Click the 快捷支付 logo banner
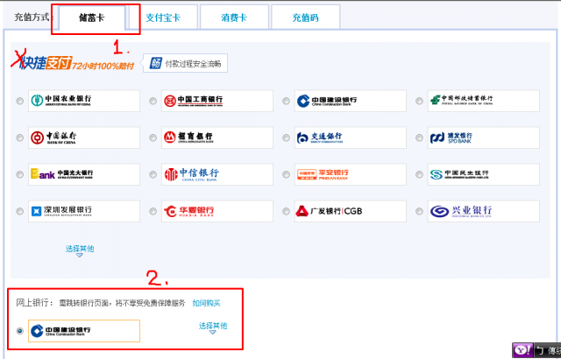Screen dimensions: 561x359 point(45,63)
